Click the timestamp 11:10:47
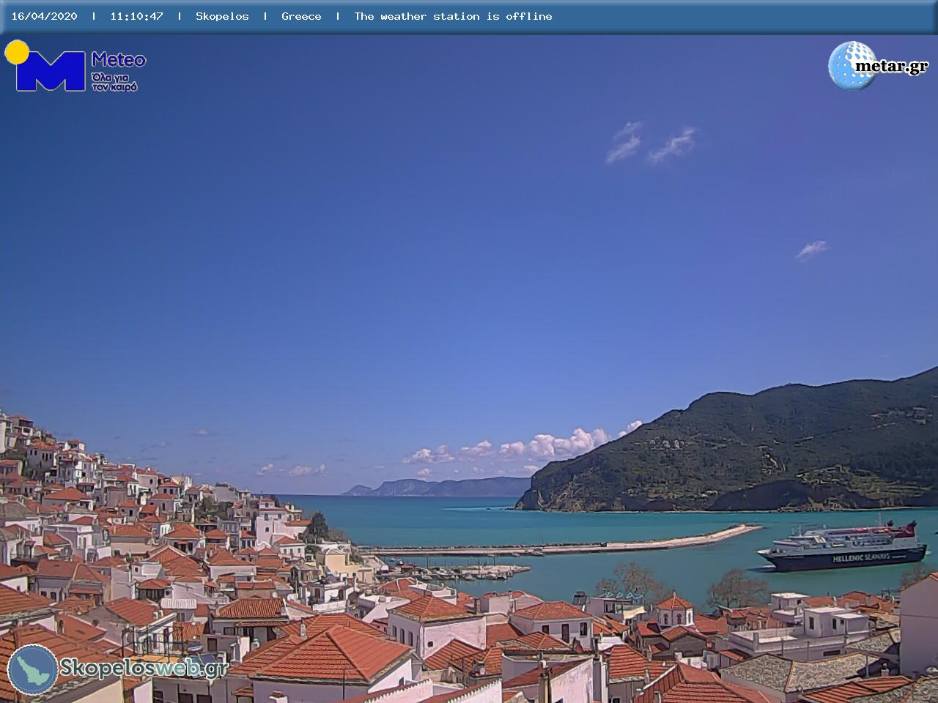The width and height of the screenshot is (938, 703). click(x=136, y=16)
